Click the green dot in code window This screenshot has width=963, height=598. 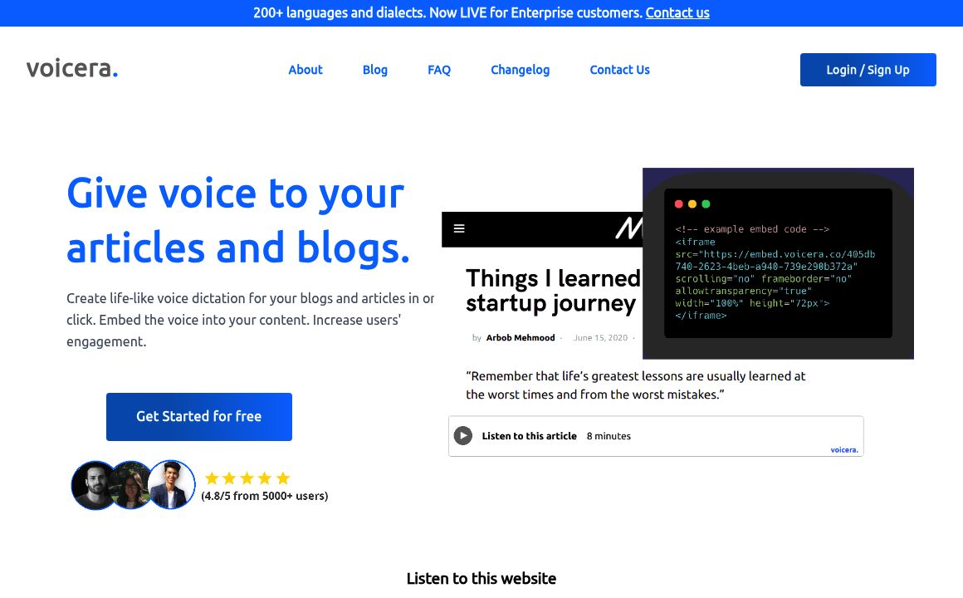click(x=706, y=204)
